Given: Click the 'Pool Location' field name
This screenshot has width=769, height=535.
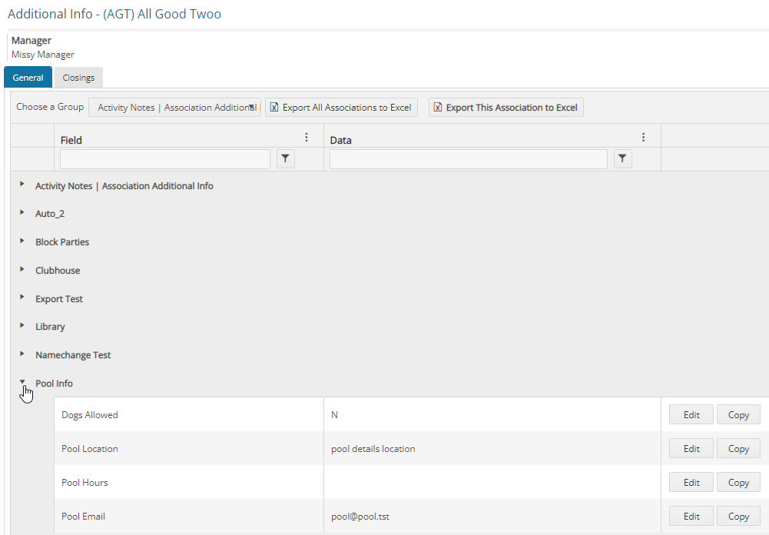Looking at the screenshot, I should (x=90, y=449).
